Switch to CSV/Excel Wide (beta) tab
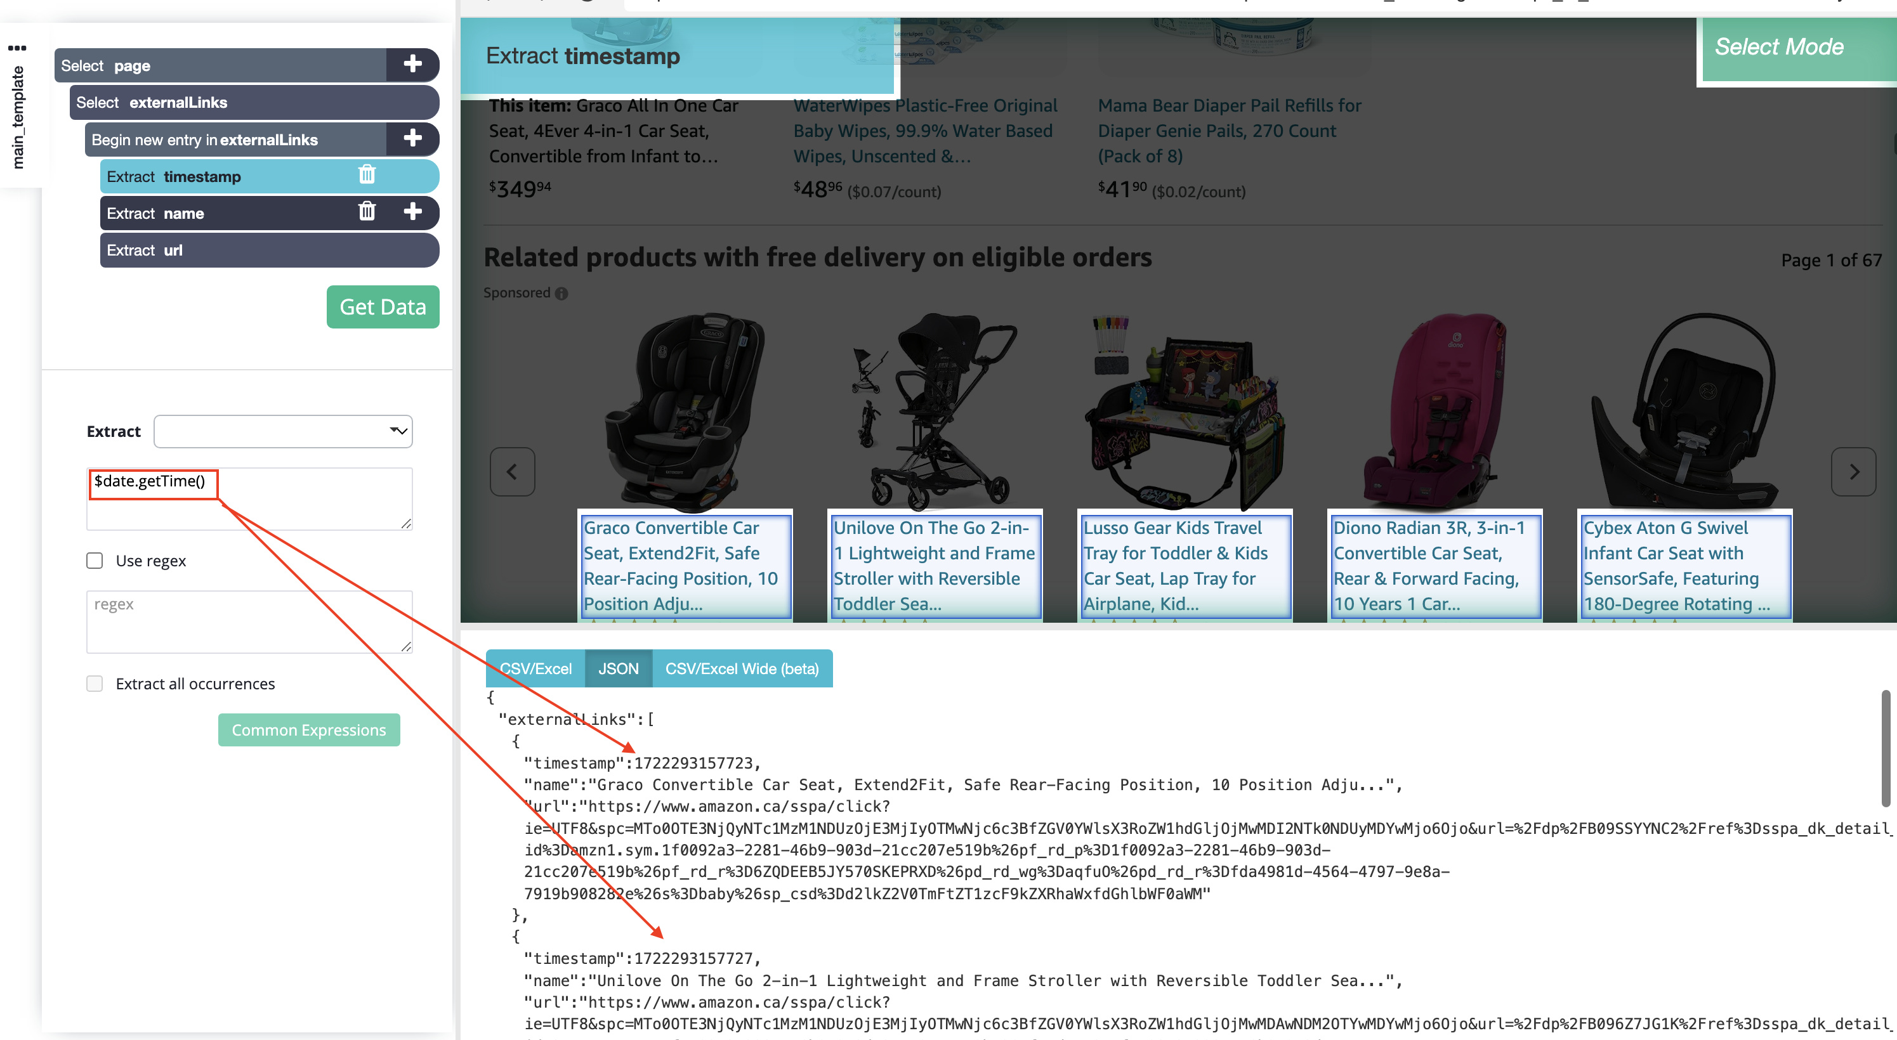The image size is (1897, 1040). pos(742,668)
